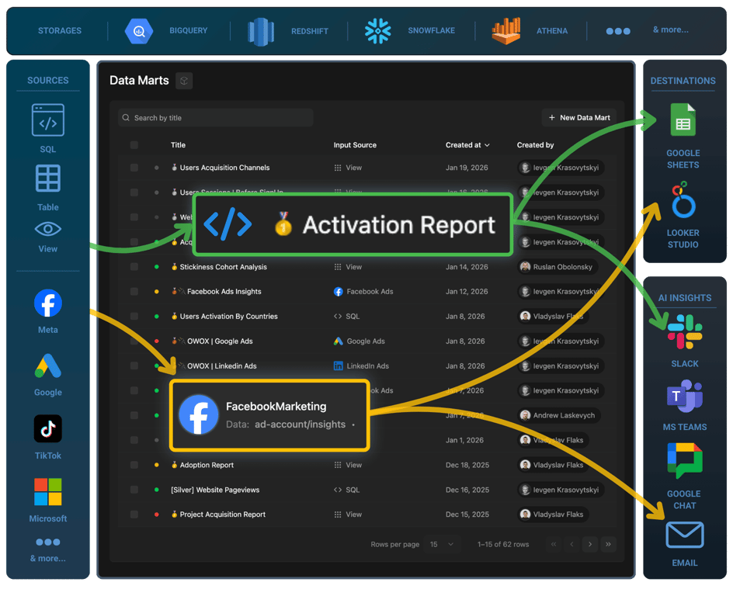Image resolution: width=733 pixels, height=596 pixels.
Task: Click the Redshift storage icon
Action: click(x=260, y=32)
